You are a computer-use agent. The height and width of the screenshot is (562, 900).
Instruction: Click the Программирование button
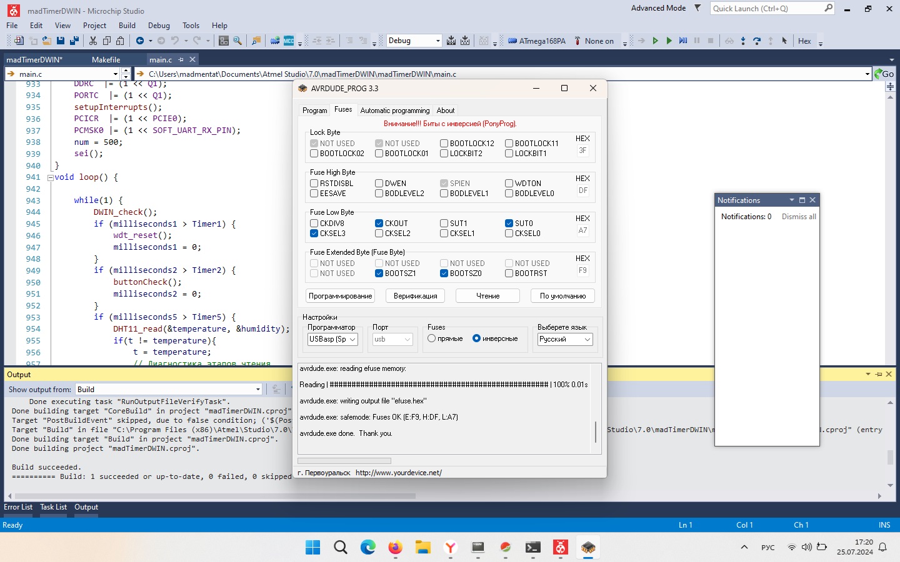(x=341, y=296)
